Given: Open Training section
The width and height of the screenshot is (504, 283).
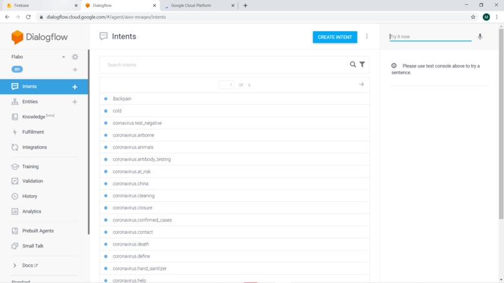Looking at the screenshot, I should 30,166.
